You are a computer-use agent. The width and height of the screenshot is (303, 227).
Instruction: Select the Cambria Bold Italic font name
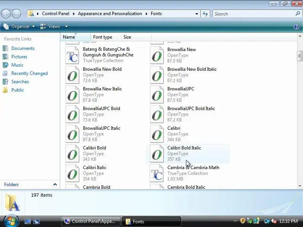tap(186, 187)
